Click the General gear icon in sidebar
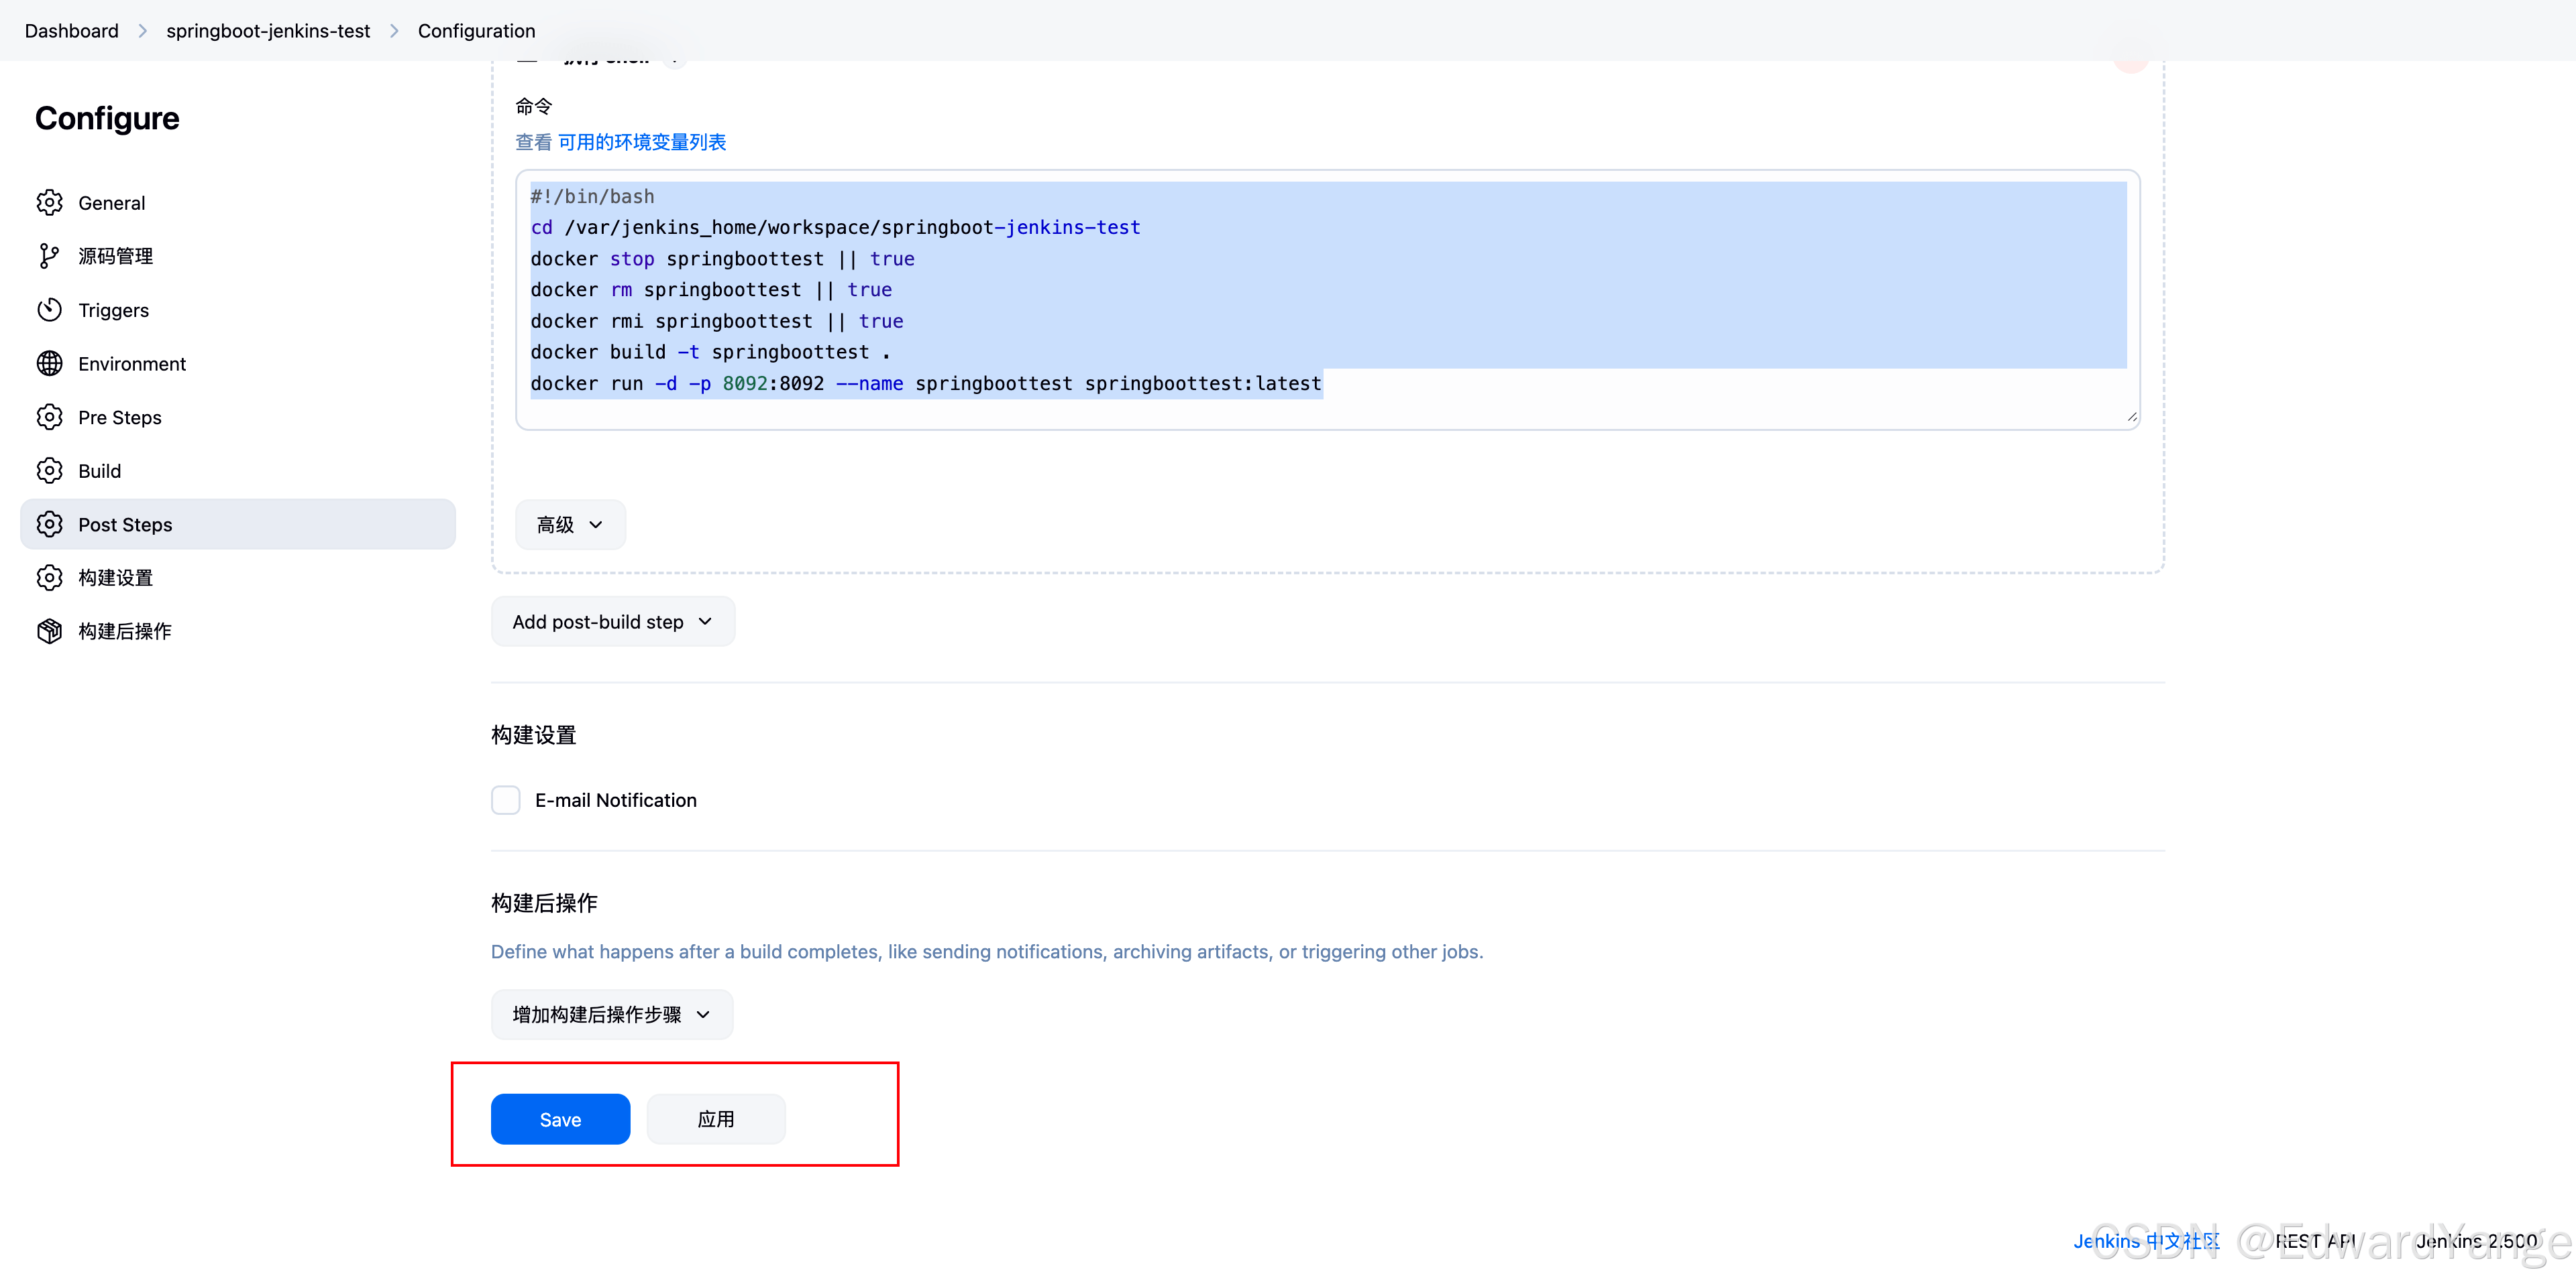 point(49,203)
